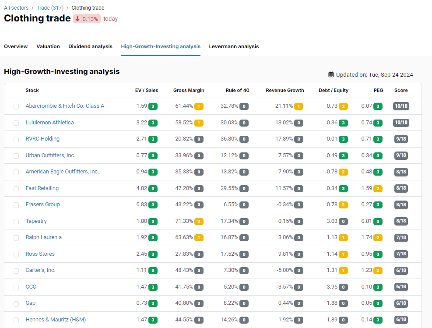This screenshot has height=328, width=432.
Task: View the Fast Retailing stock link
Action: click(x=42, y=188)
